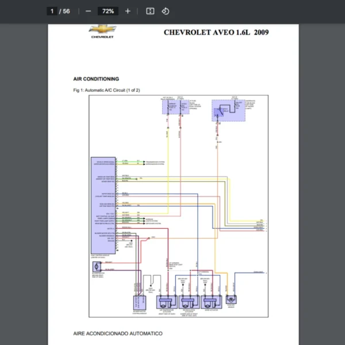Click the air temperature actuator block
This screenshot has height=345, width=345.
tap(167, 302)
